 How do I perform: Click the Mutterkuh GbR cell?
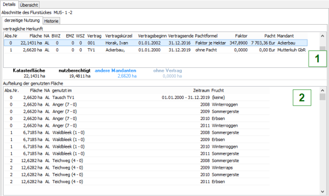pos(291,50)
